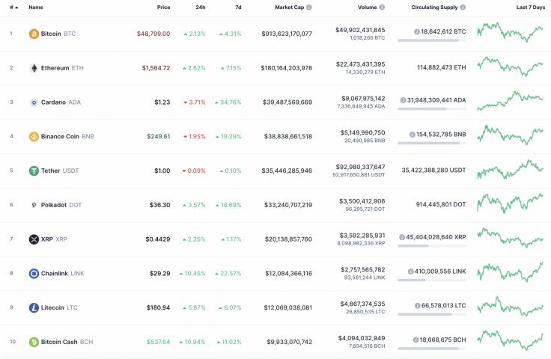Open Bitcoin's last 7 days sparkline chart
551x359 pixels.
(x=510, y=33)
